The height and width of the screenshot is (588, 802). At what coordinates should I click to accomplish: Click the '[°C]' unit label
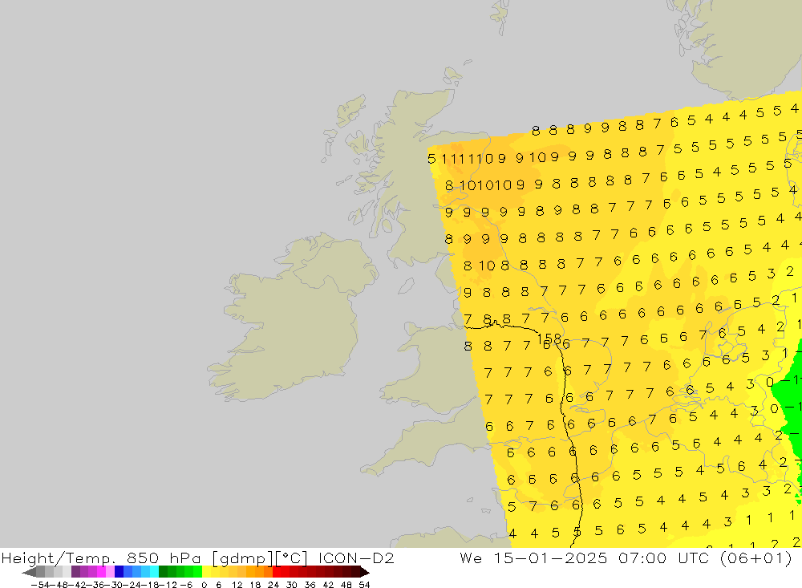[292, 558]
